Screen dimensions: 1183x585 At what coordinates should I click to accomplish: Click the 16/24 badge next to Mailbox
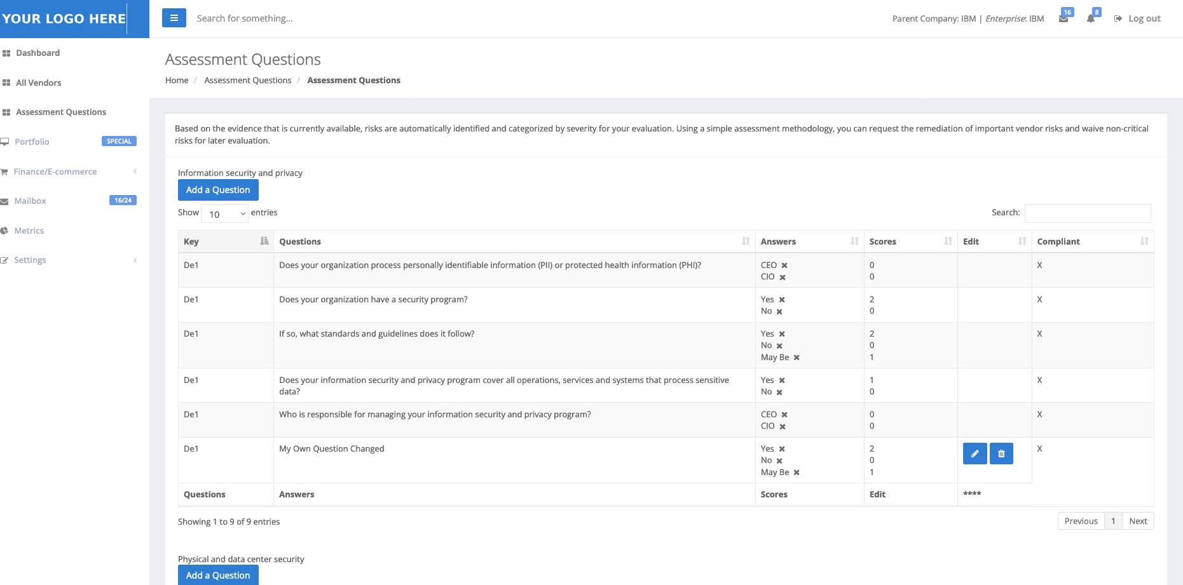[123, 200]
